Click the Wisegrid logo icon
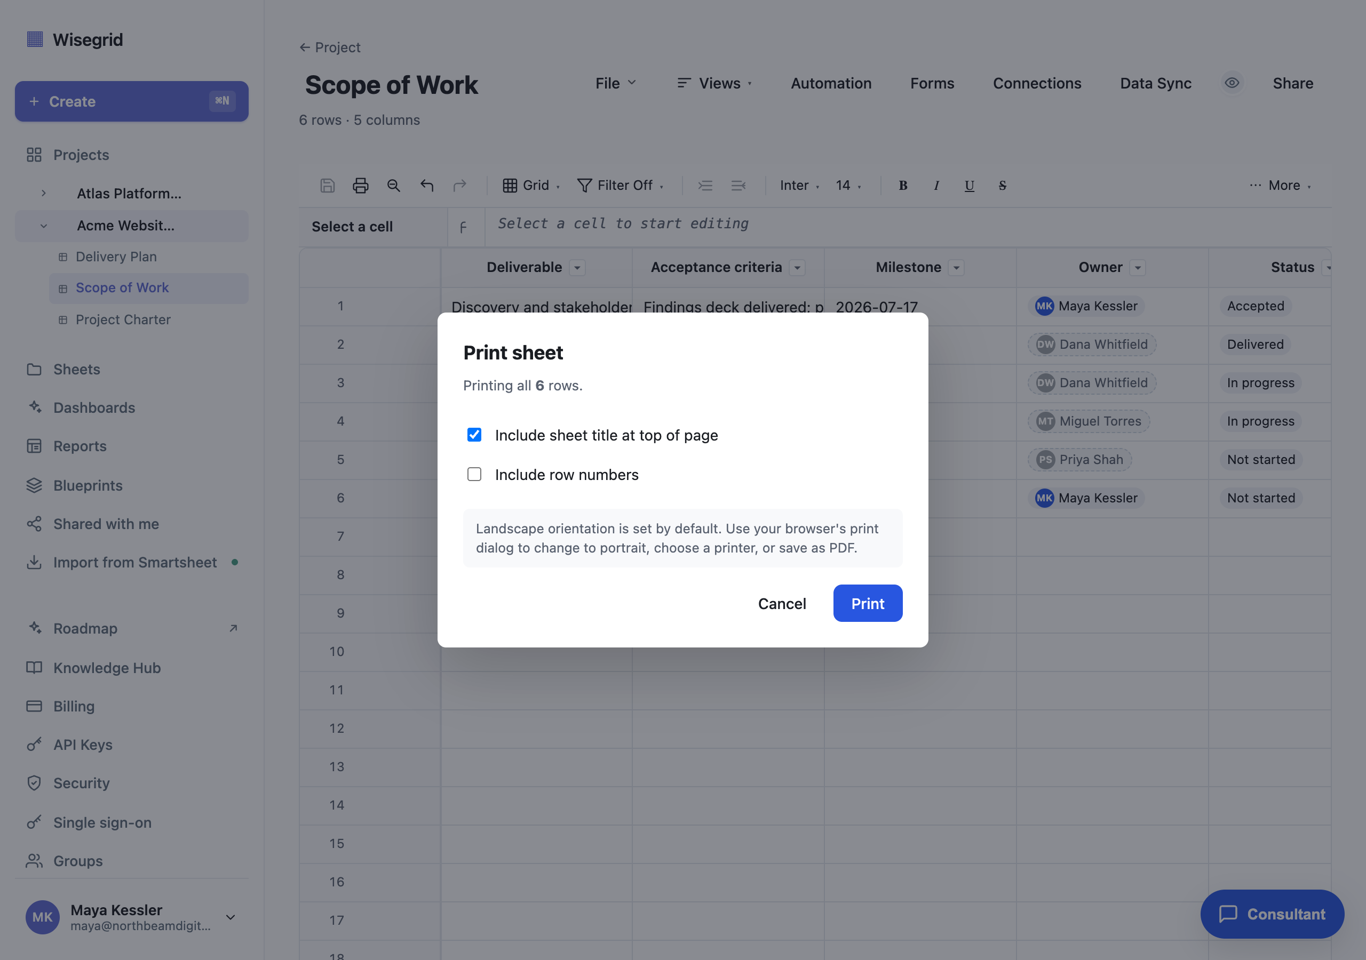The height and width of the screenshot is (960, 1366). [x=35, y=39]
